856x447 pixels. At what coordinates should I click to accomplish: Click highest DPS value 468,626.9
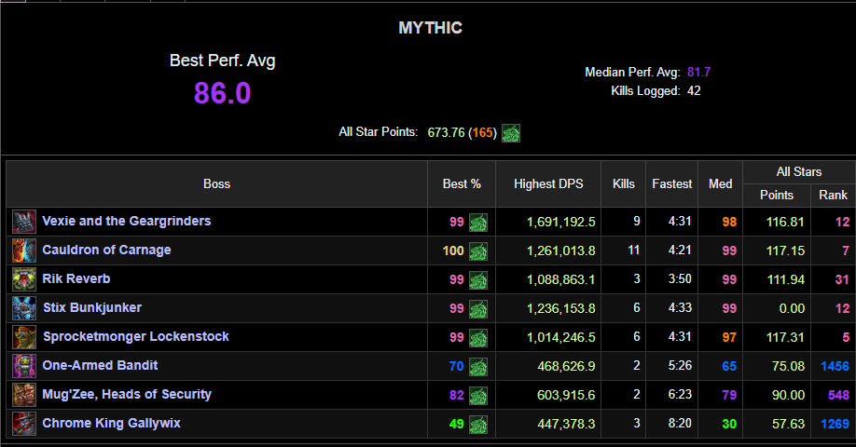566,366
